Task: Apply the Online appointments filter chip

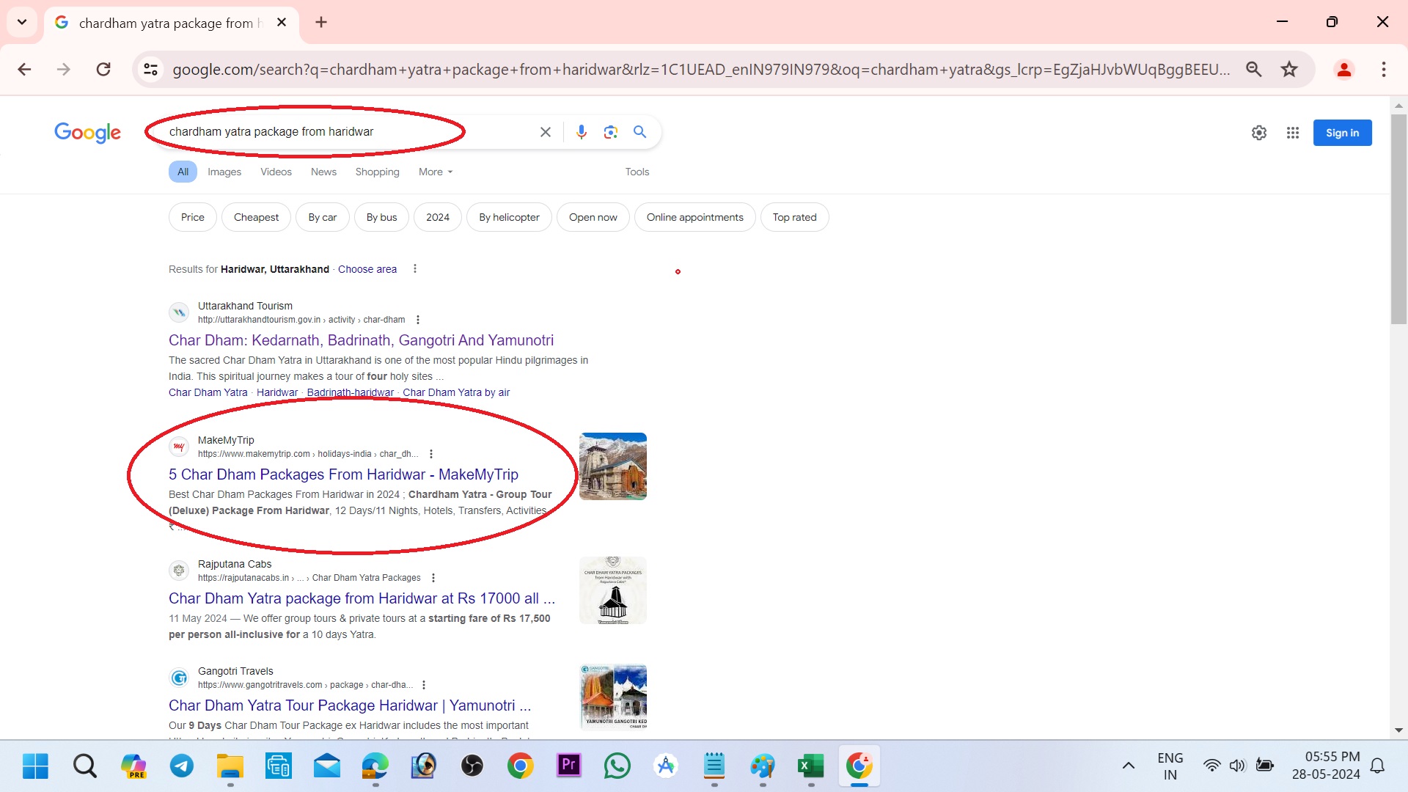Action: pos(695,217)
